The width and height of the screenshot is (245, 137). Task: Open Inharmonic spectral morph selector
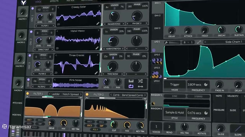pyautogui.click(x=114, y=24)
